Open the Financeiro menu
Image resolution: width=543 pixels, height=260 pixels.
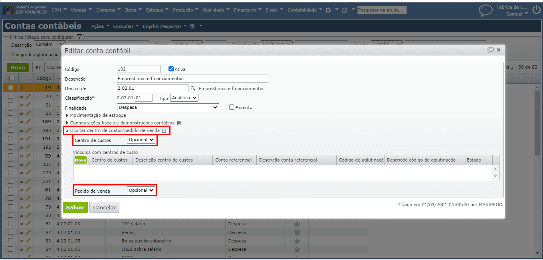pos(248,10)
